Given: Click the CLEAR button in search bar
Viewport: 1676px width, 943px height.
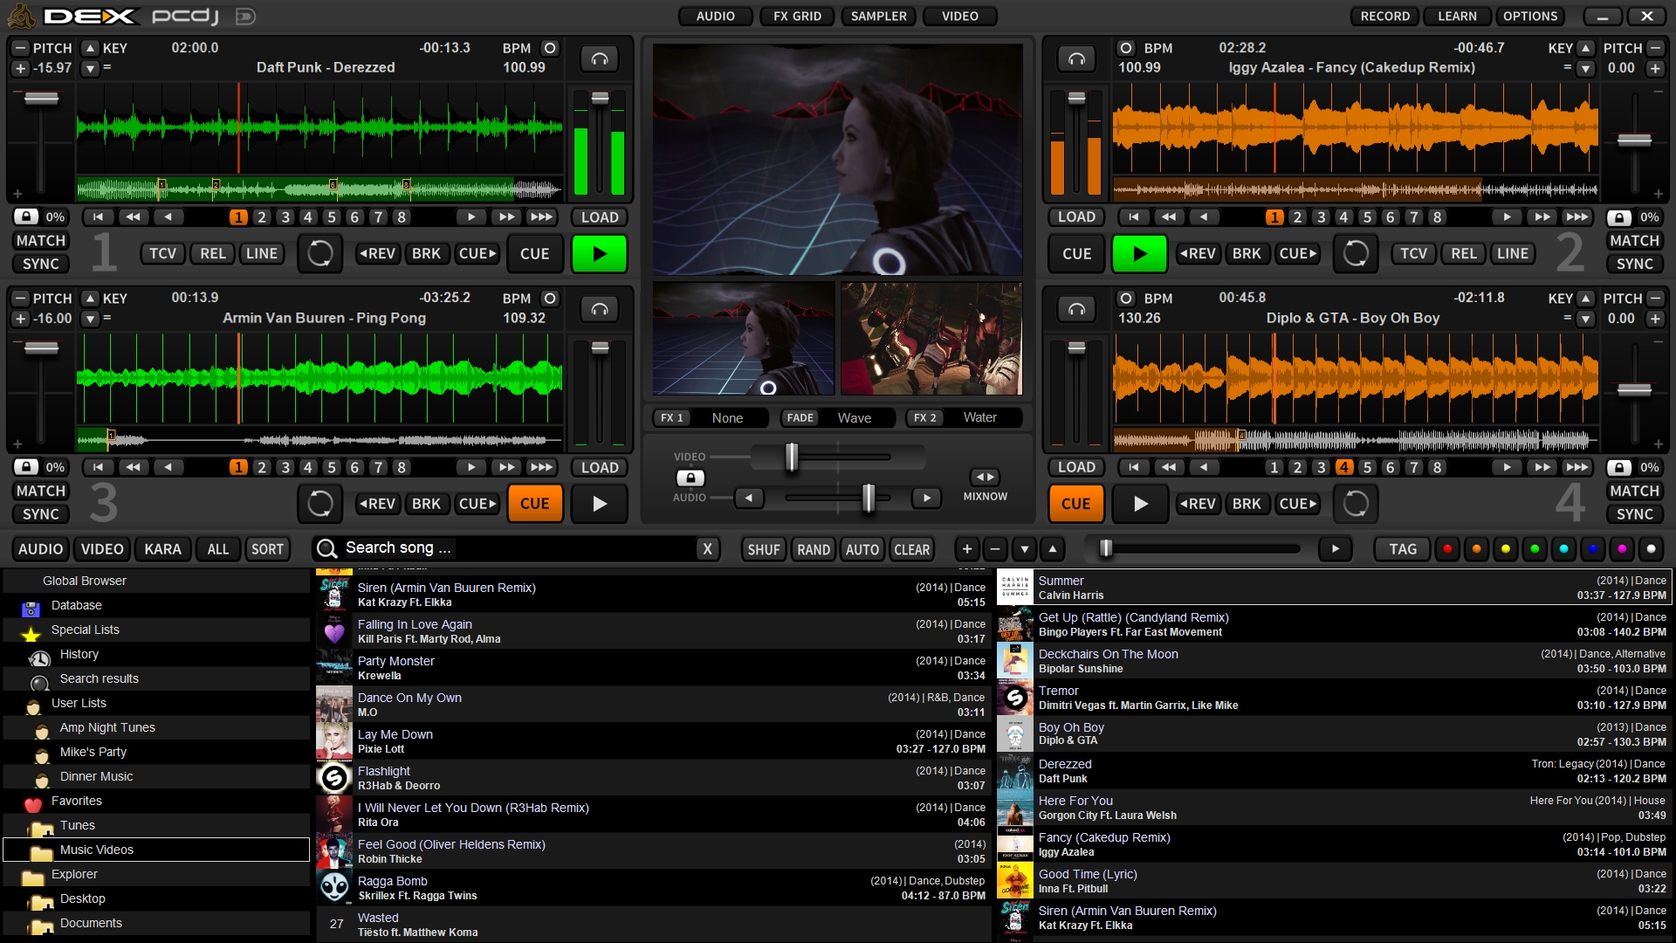Looking at the screenshot, I should (911, 548).
